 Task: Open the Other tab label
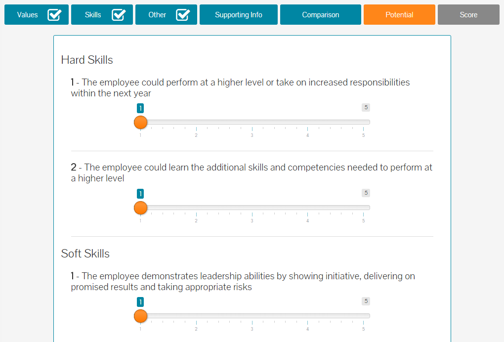click(157, 15)
